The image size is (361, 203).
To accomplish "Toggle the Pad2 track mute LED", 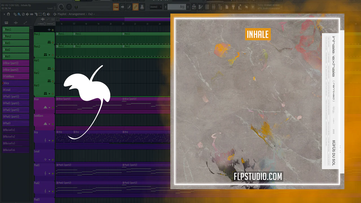I will click(52, 191).
